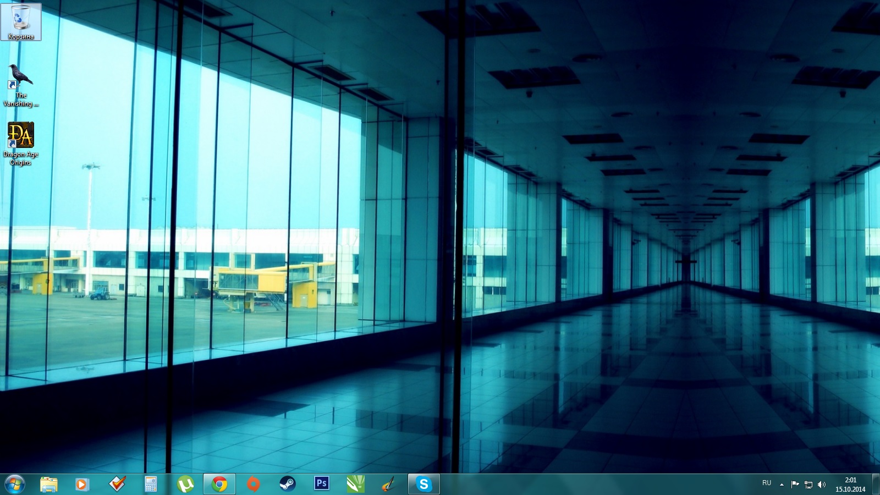Launch Origin from the taskbar

click(253, 484)
